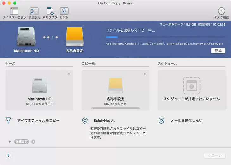
Task: Click ファイルを比較してコピー中... status text
Action: (x=130, y=30)
